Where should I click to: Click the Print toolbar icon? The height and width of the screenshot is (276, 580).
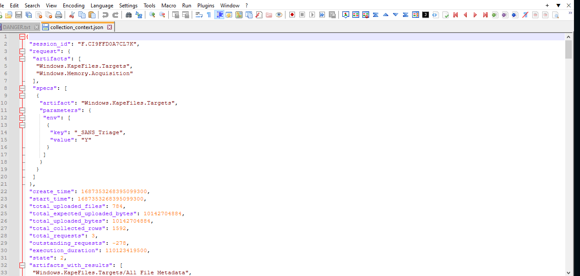coord(59,15)
